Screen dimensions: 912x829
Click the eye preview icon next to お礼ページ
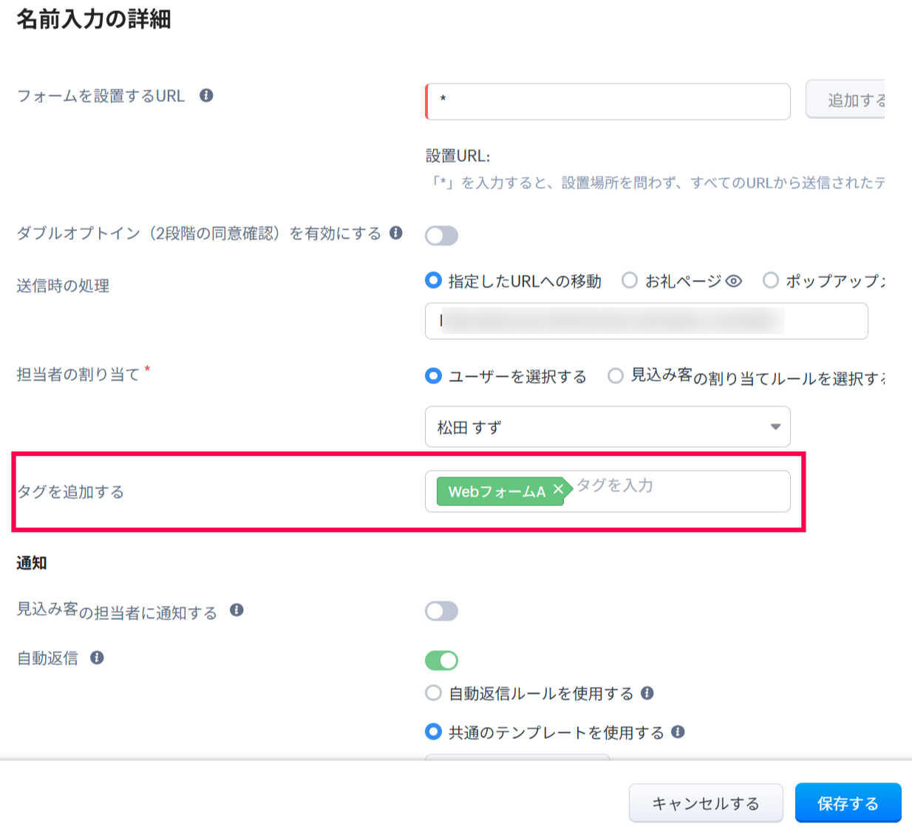point(733,282)
